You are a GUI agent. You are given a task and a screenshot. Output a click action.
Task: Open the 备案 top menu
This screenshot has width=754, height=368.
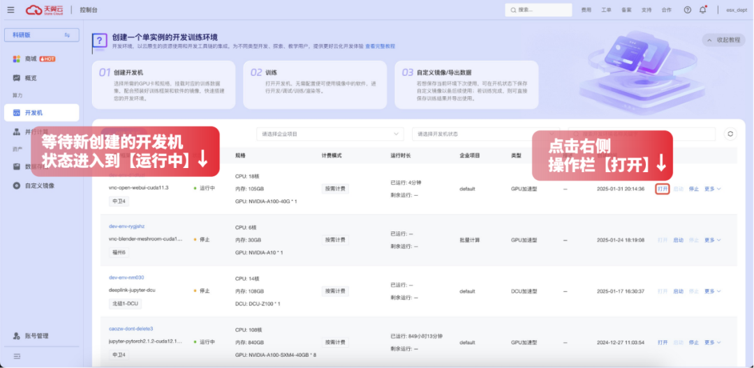626,10
